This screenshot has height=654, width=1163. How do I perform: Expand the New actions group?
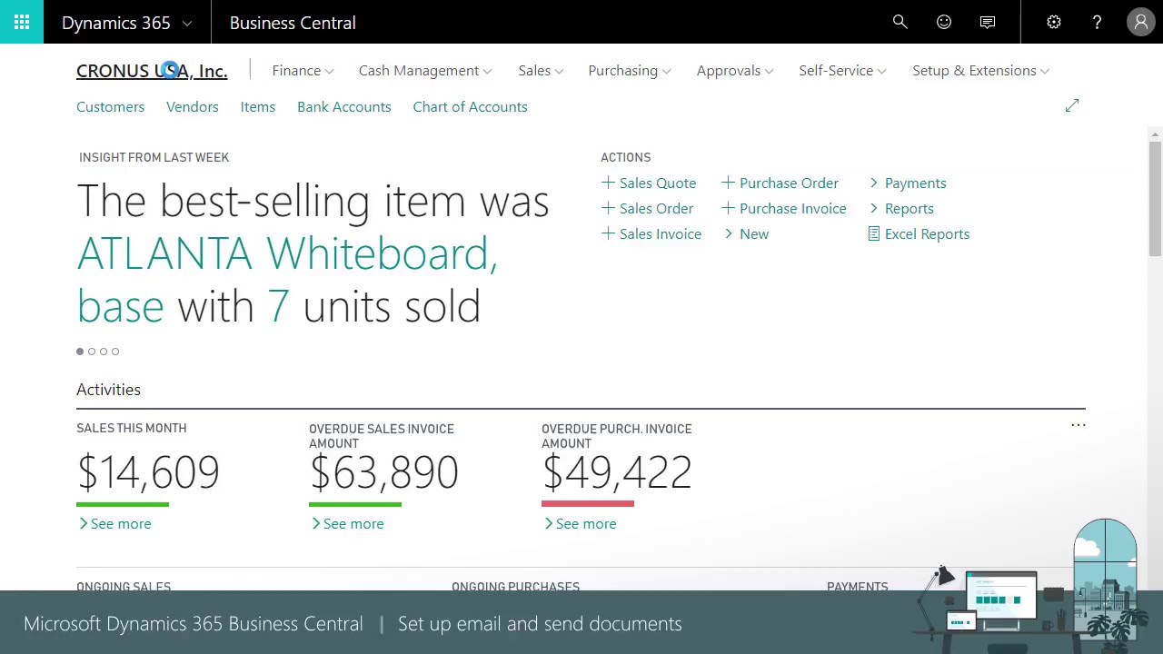pyautogui.click(x=746, y=233)
